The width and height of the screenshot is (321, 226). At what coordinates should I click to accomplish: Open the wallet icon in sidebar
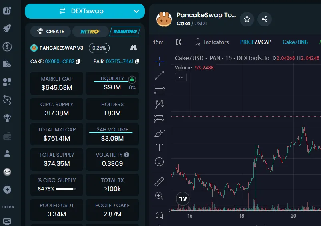[x=7, y=136]
